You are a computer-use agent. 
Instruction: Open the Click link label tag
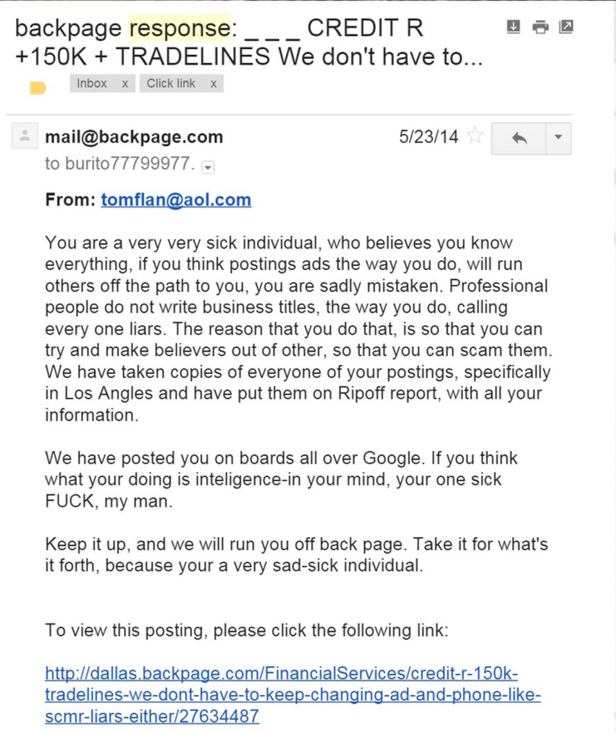[171, 83]
